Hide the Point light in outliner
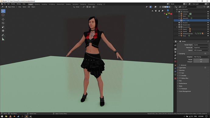The width and height of the screenshot is (210, 118). (x=208, y=16)
